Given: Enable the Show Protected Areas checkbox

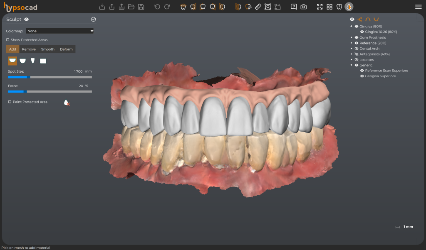Looking at the screenshot, I should pyautogui.click(x=8, y=40).
